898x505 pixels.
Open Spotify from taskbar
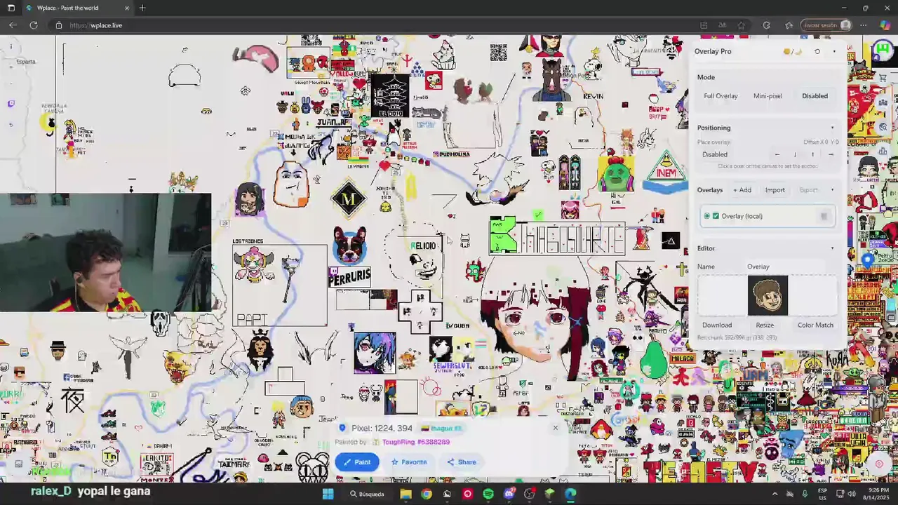pyautogui.click(x=488, y=494)
